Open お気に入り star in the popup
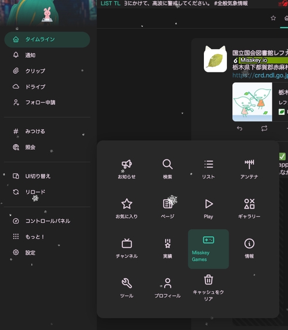Image resolution: width=288 pixels, height=330 pixels. pos(127,204)
